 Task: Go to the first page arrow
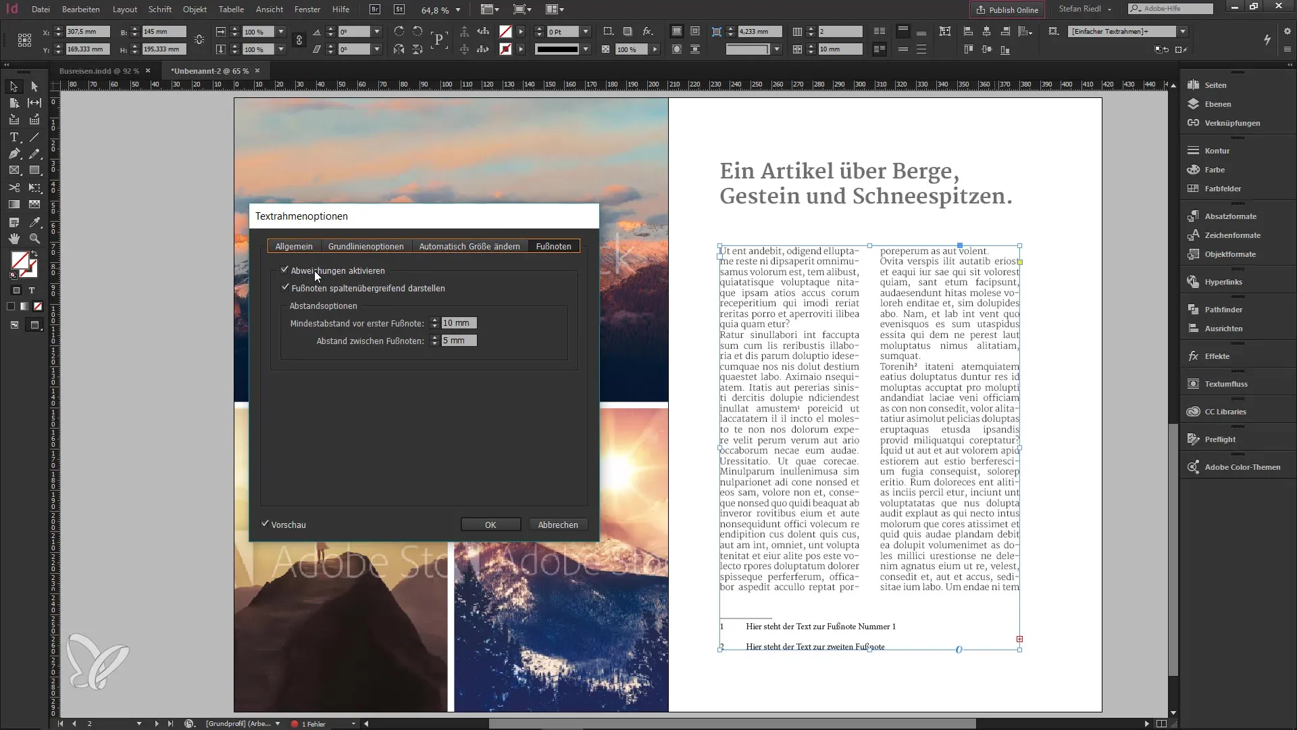(60, 724)
